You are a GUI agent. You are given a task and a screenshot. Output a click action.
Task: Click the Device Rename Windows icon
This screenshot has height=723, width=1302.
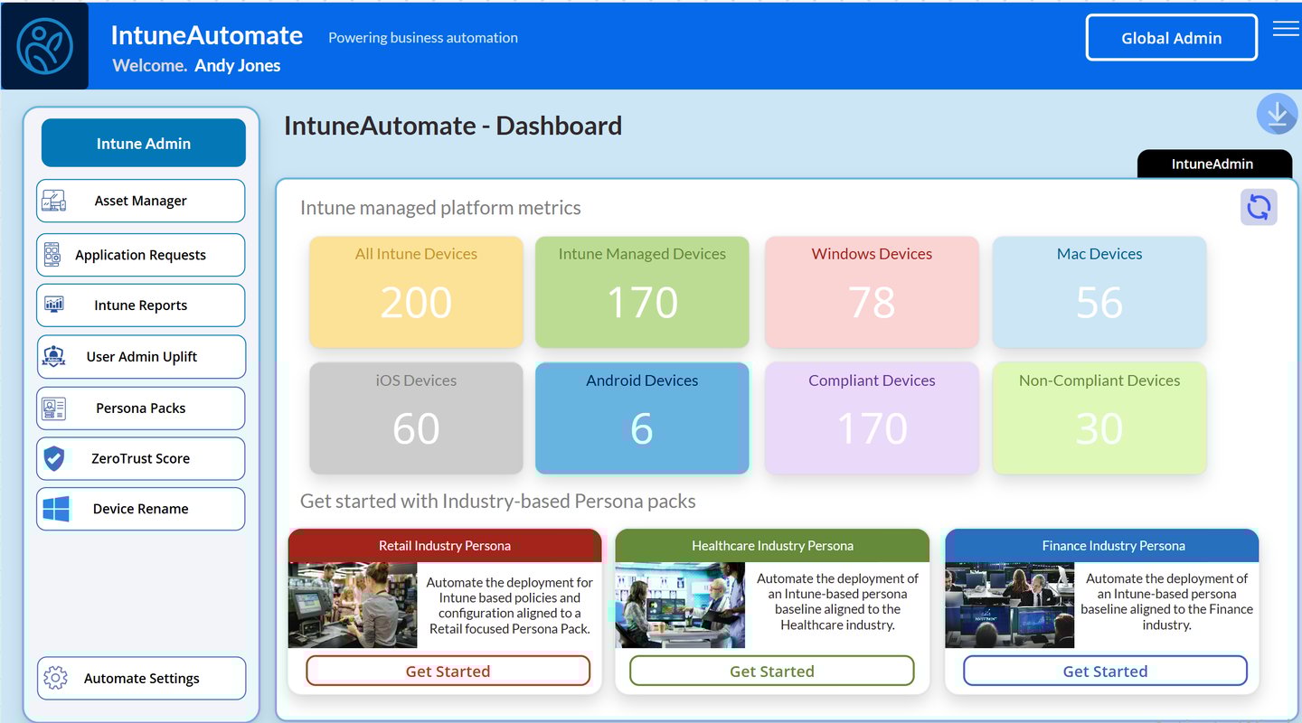[x=55, y=509]
